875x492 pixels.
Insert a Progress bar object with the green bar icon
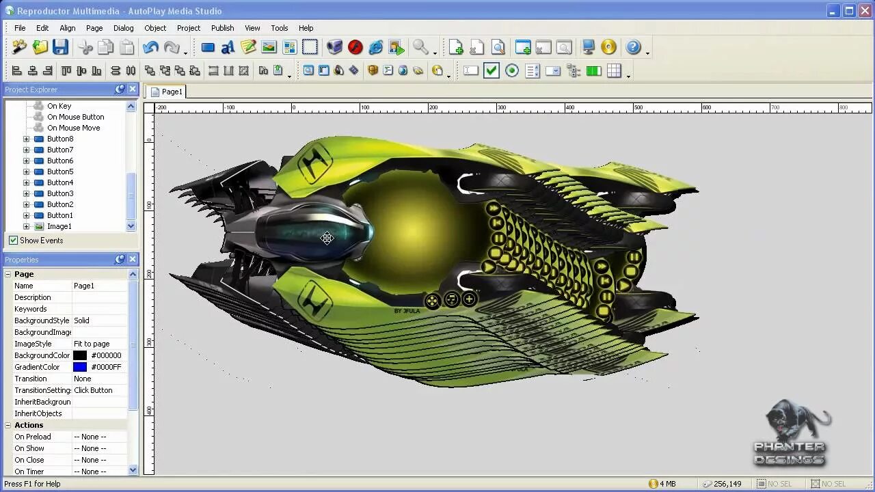coord(594,70)
